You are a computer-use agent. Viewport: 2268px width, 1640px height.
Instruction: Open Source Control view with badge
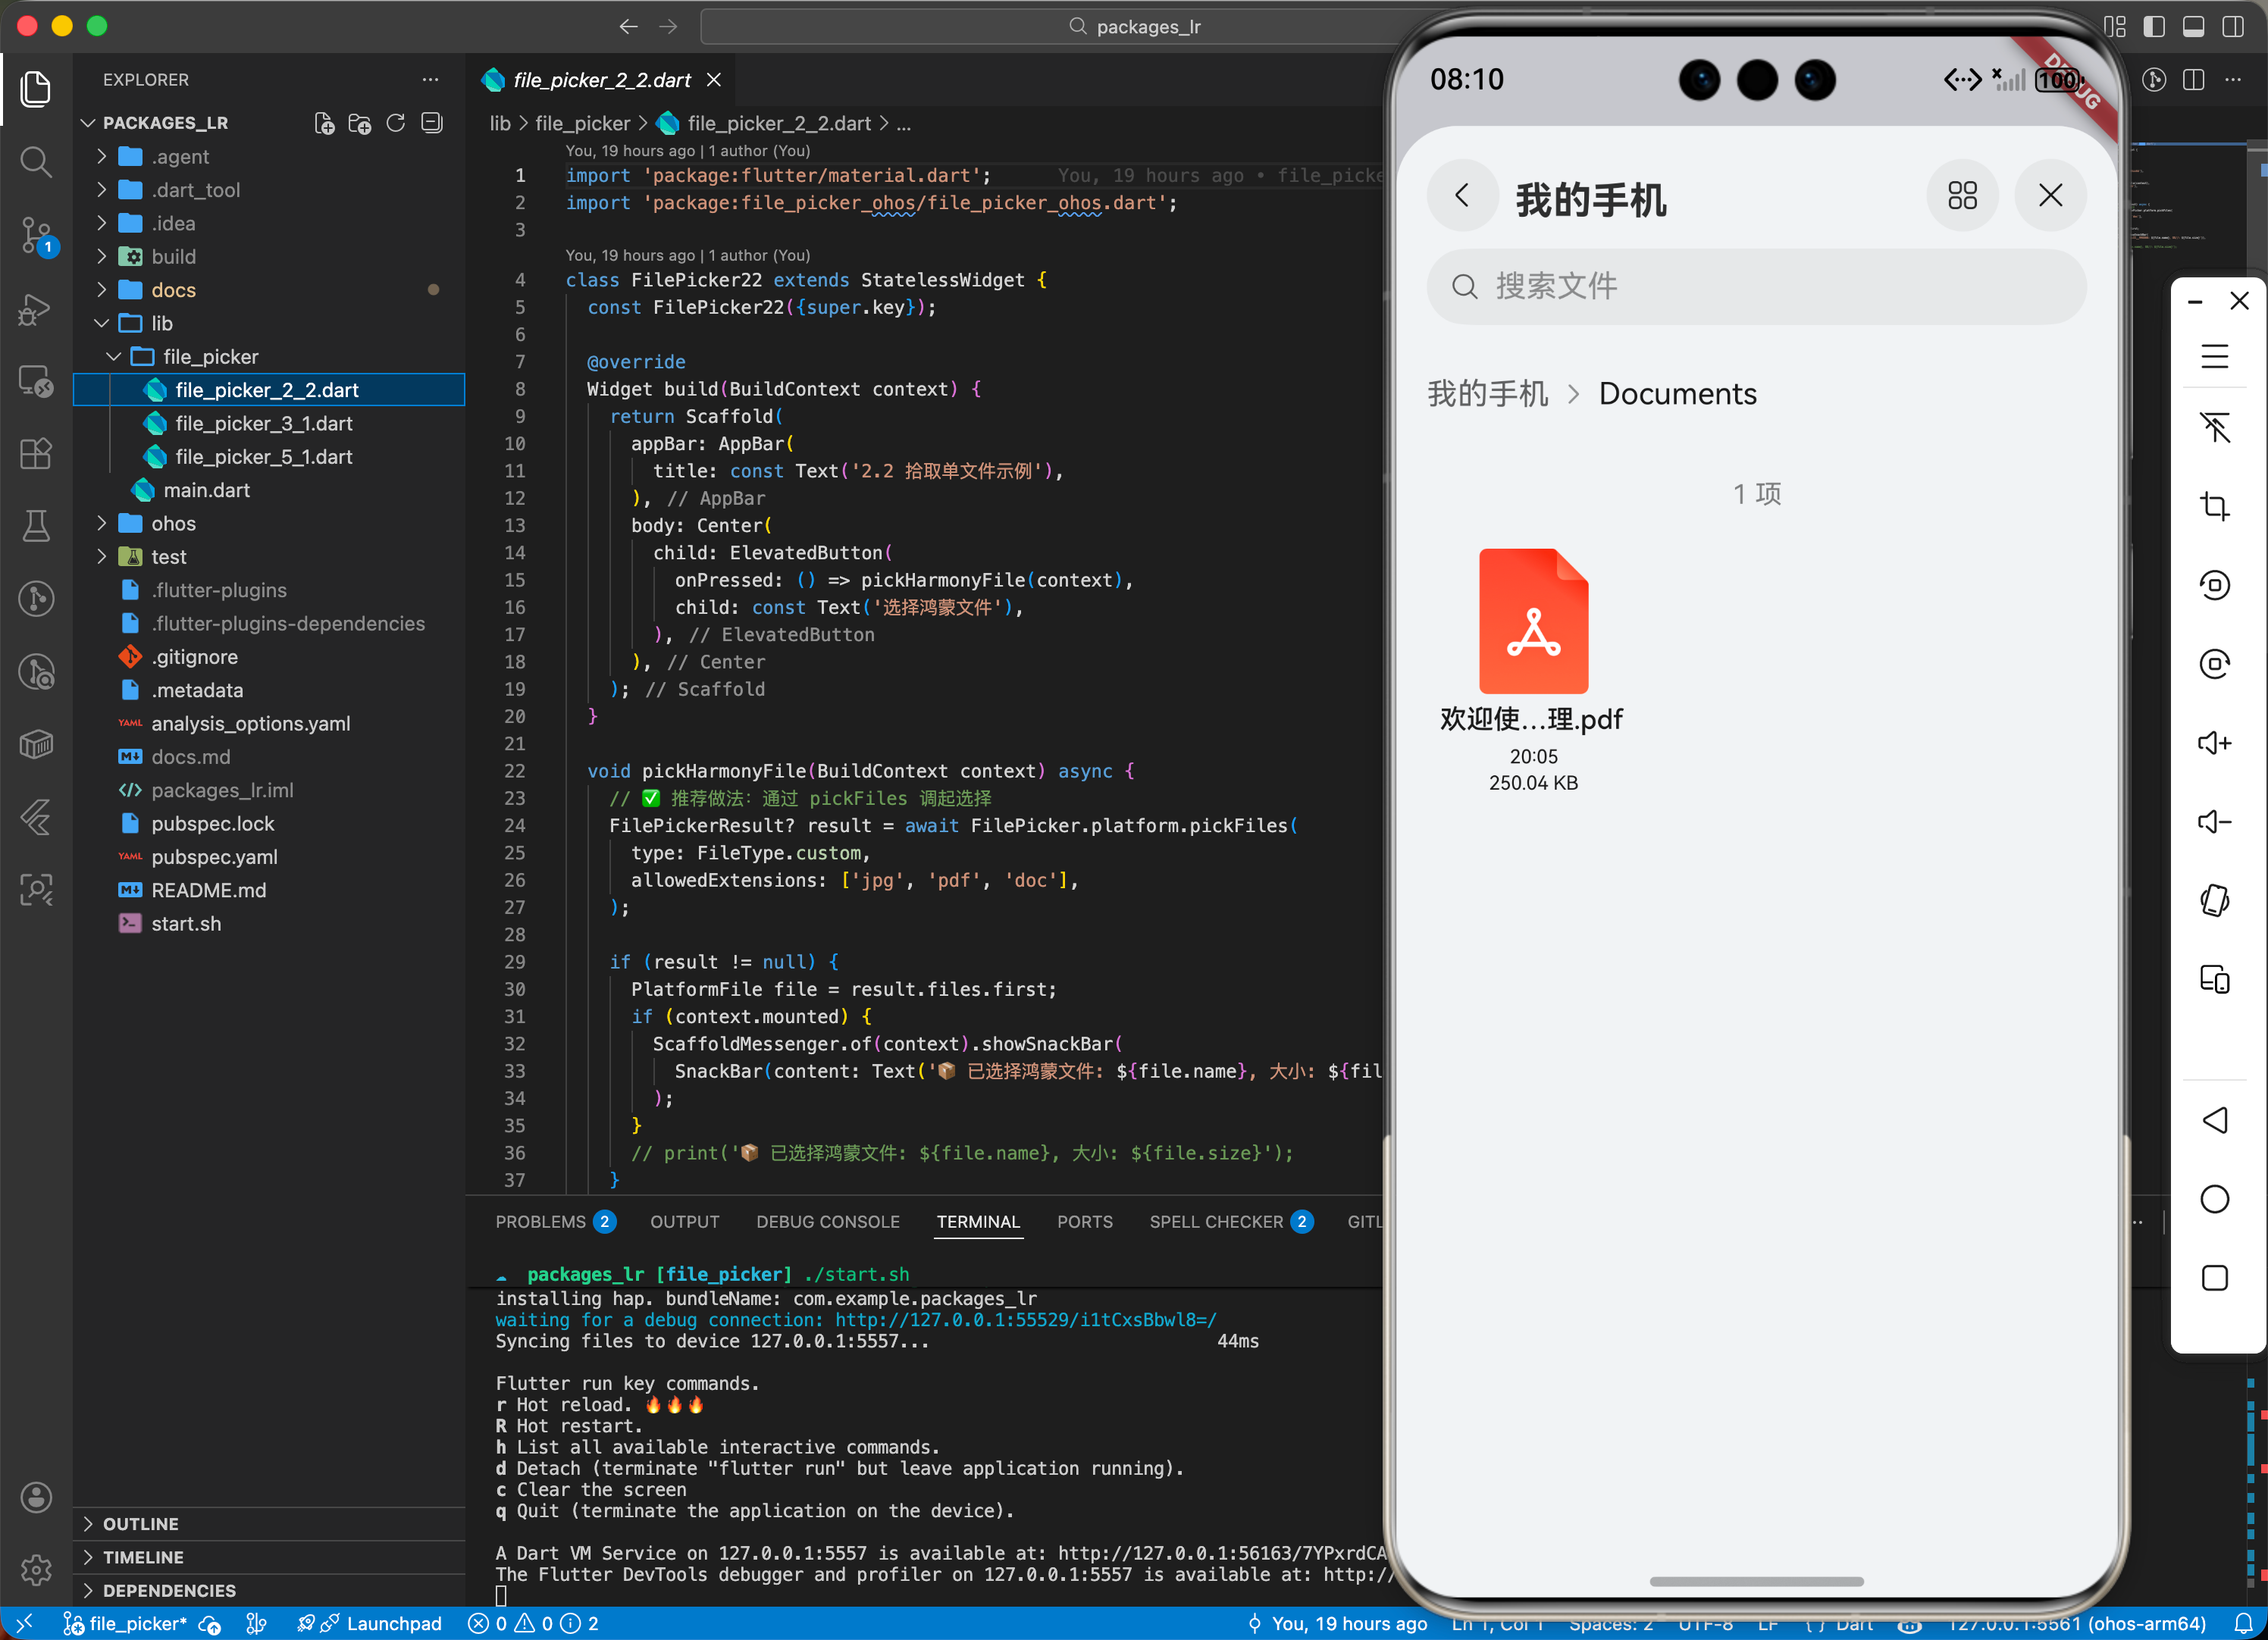pyautogui.click(x=36, y=234)
